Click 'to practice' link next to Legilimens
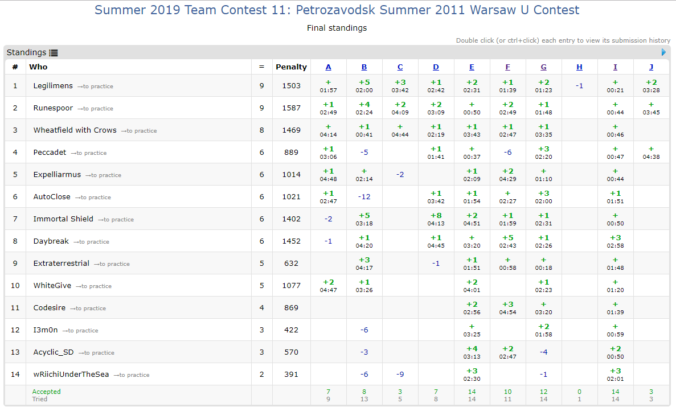The width and height of the screenshot is (676, 407). pyautogui.click(x=95, y=87)
